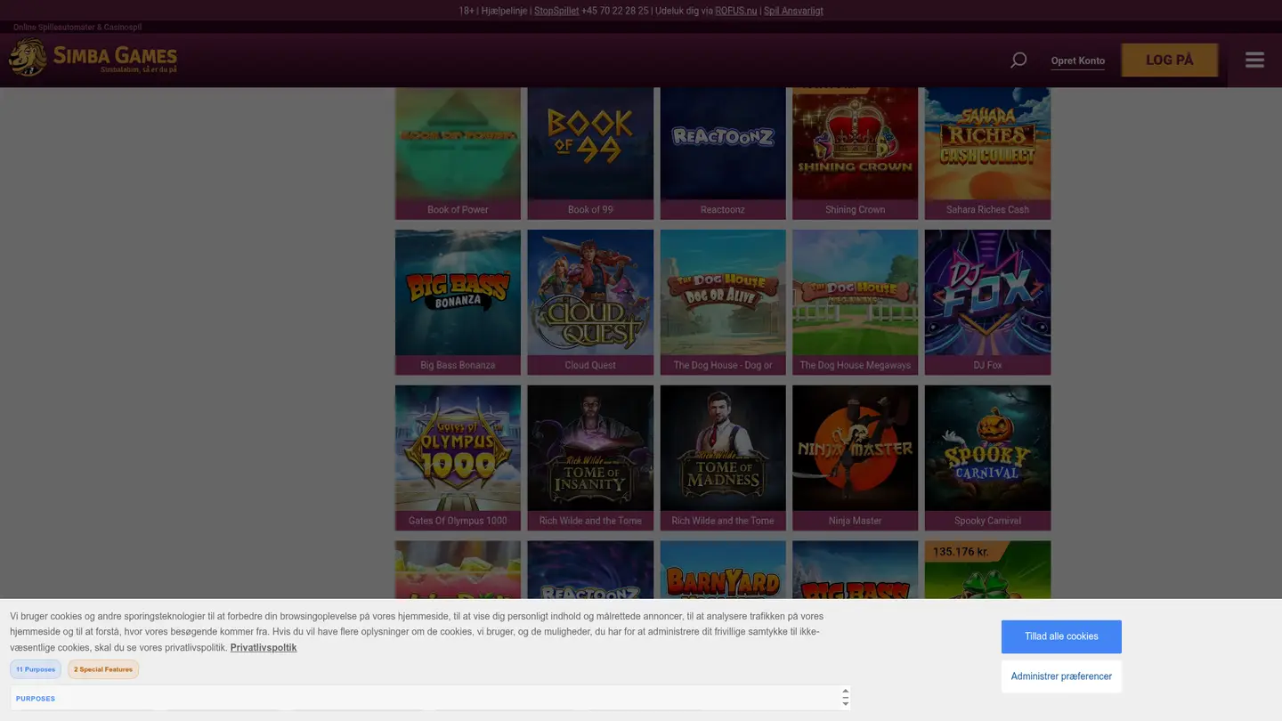This screenshot has height=721, width=1282.
Task: Open the jackpot game showing 135.176 kr.
Action: pyautogui.click(x=987, y=570)
